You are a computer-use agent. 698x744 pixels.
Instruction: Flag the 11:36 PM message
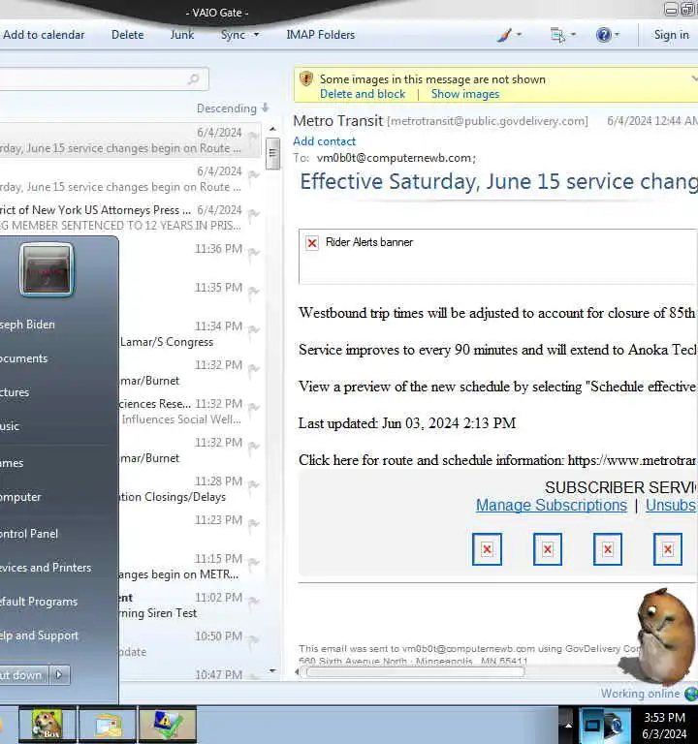(254, 253)
